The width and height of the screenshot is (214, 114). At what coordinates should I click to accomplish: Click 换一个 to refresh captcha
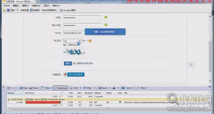85,41
